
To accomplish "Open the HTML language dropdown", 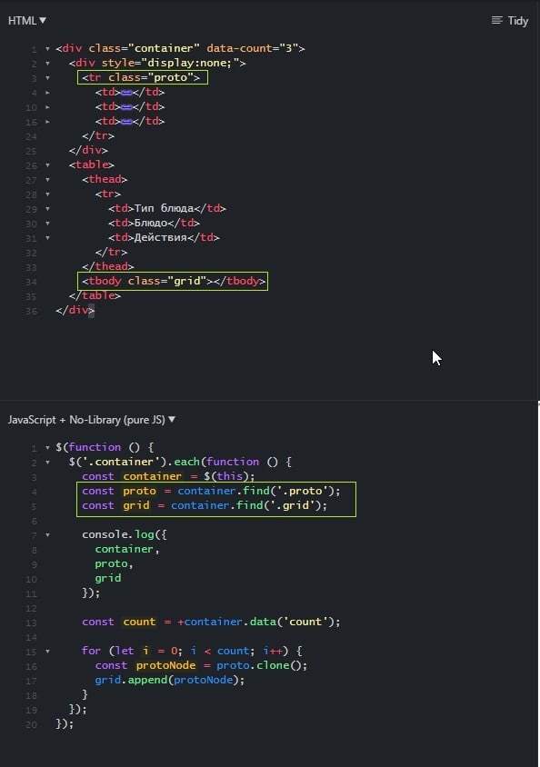I will click(x=27, y=21).
